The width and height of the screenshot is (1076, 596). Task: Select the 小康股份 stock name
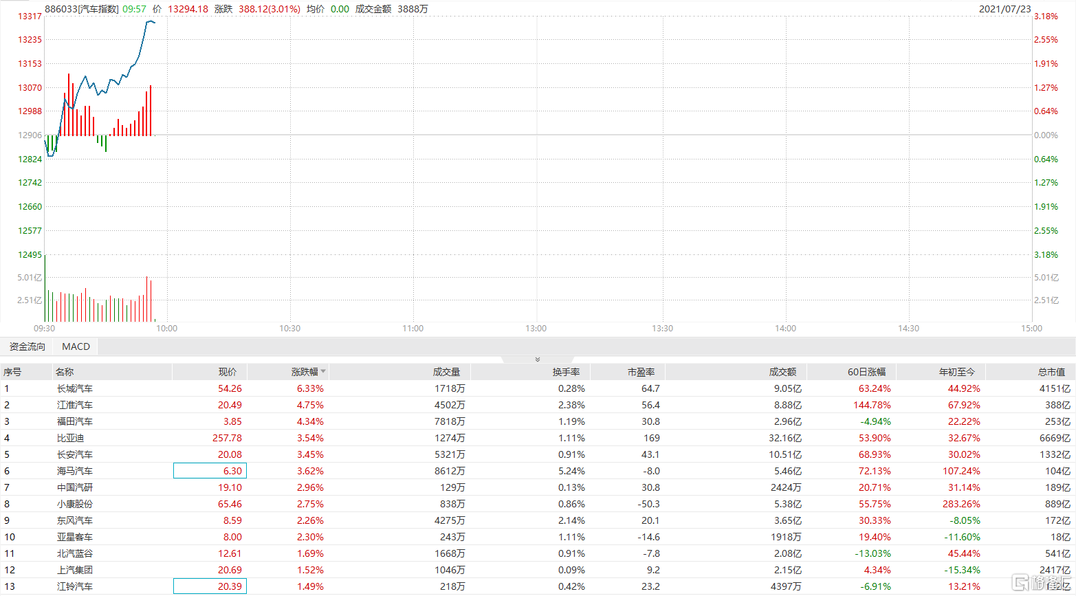74,504
